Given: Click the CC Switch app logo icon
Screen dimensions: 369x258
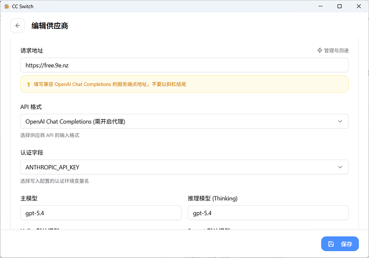Looking at the screenshot, I should pyautogui.click(x=6, y=6).
